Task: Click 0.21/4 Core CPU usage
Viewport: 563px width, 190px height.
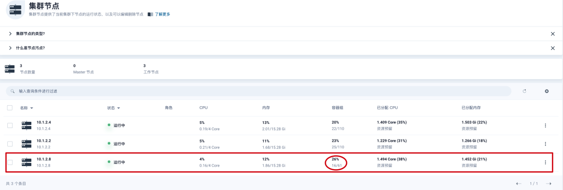Action: click(210, 147)
